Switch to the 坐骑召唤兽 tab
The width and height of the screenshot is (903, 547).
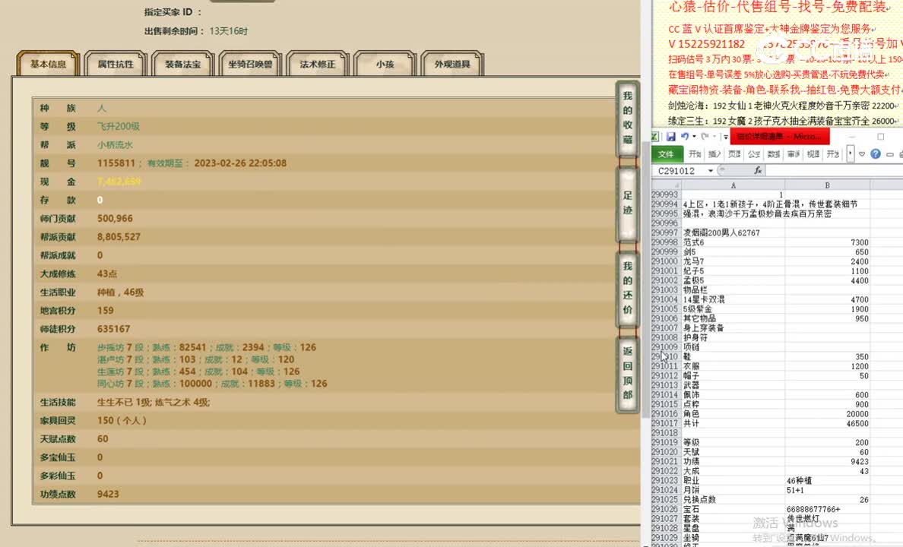click(252, 65)
